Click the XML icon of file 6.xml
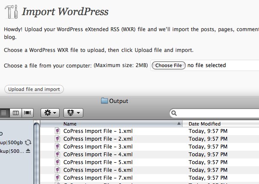Image resolution: width=259 pixels, height=184 pixels. pos(57,170)
